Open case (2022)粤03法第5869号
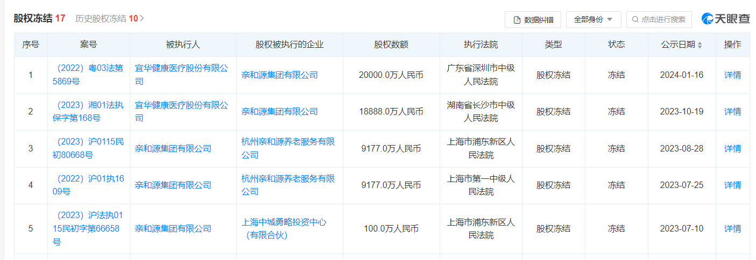Image resolution: width=756 pixels, height=260 pixels. (89, 75)
